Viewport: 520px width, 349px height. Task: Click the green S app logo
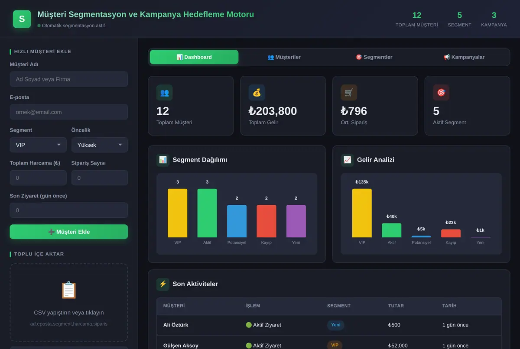pos(22,19)
